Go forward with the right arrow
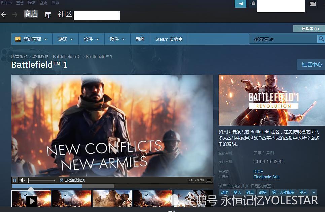 pos(15,15)
